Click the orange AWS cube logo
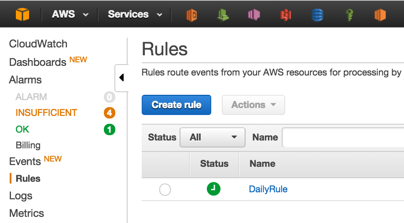 (22, 14)
